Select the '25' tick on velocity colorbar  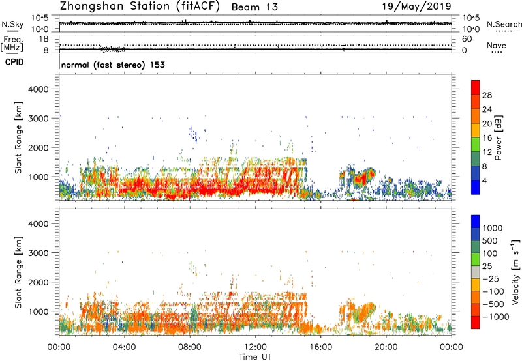pos(487,267)
